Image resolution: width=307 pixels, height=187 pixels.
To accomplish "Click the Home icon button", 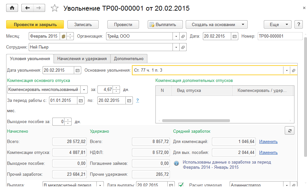I will (12, 8).
